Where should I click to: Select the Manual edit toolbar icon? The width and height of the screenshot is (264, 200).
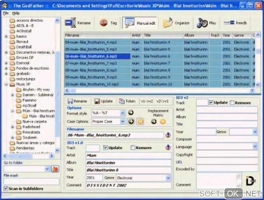click(140, 23)
